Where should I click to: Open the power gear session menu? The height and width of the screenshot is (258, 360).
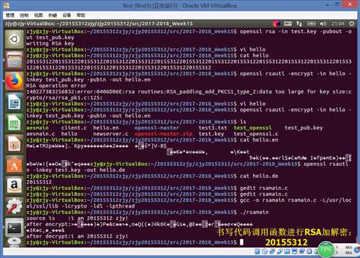[x=351, y=23]
